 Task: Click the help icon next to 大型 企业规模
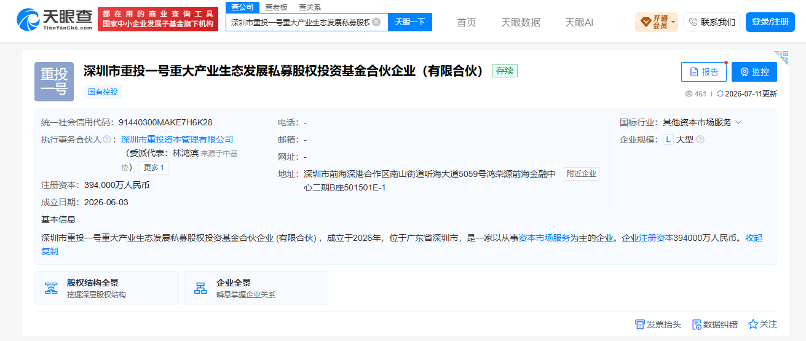coord(700,139)
